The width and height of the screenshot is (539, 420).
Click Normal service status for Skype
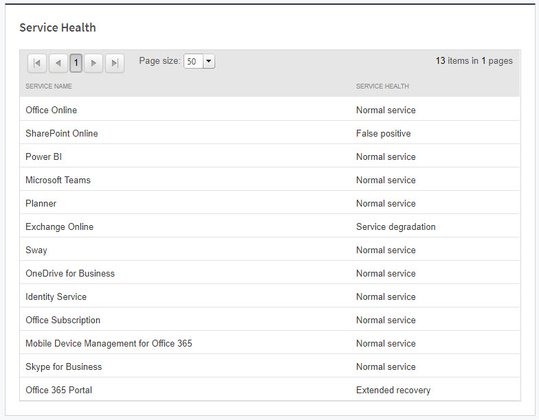point(386,366)
